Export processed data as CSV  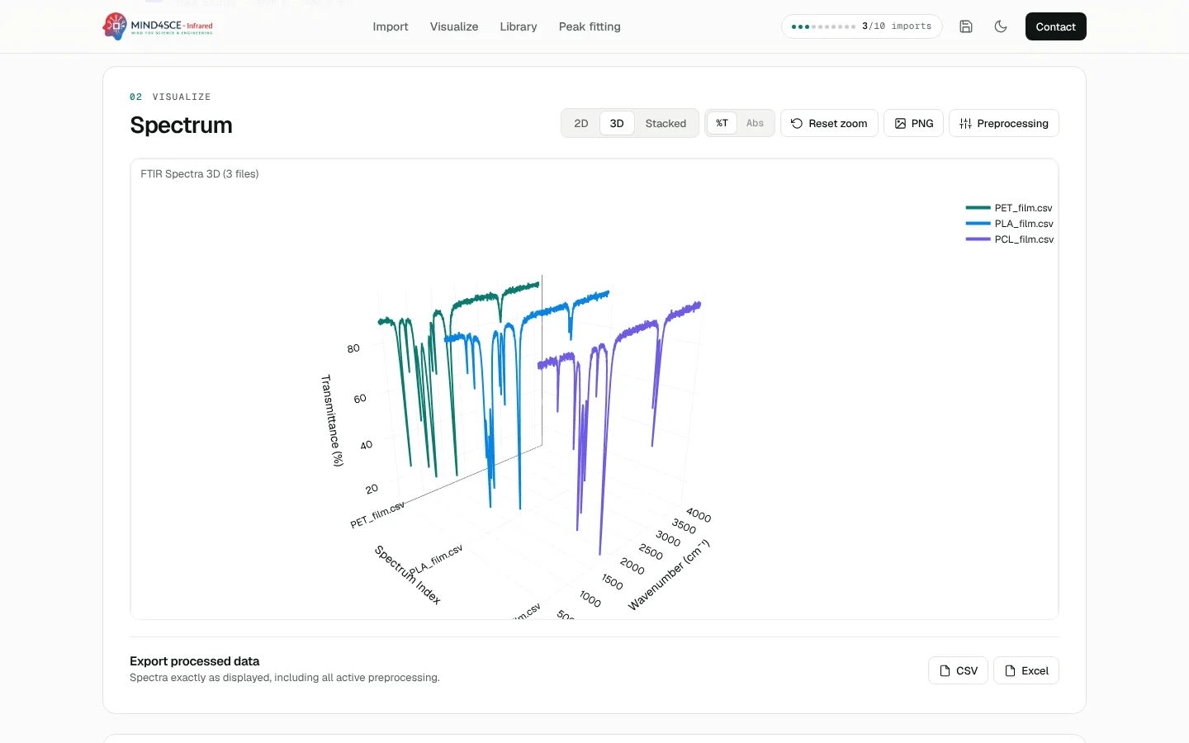(958, 670)
